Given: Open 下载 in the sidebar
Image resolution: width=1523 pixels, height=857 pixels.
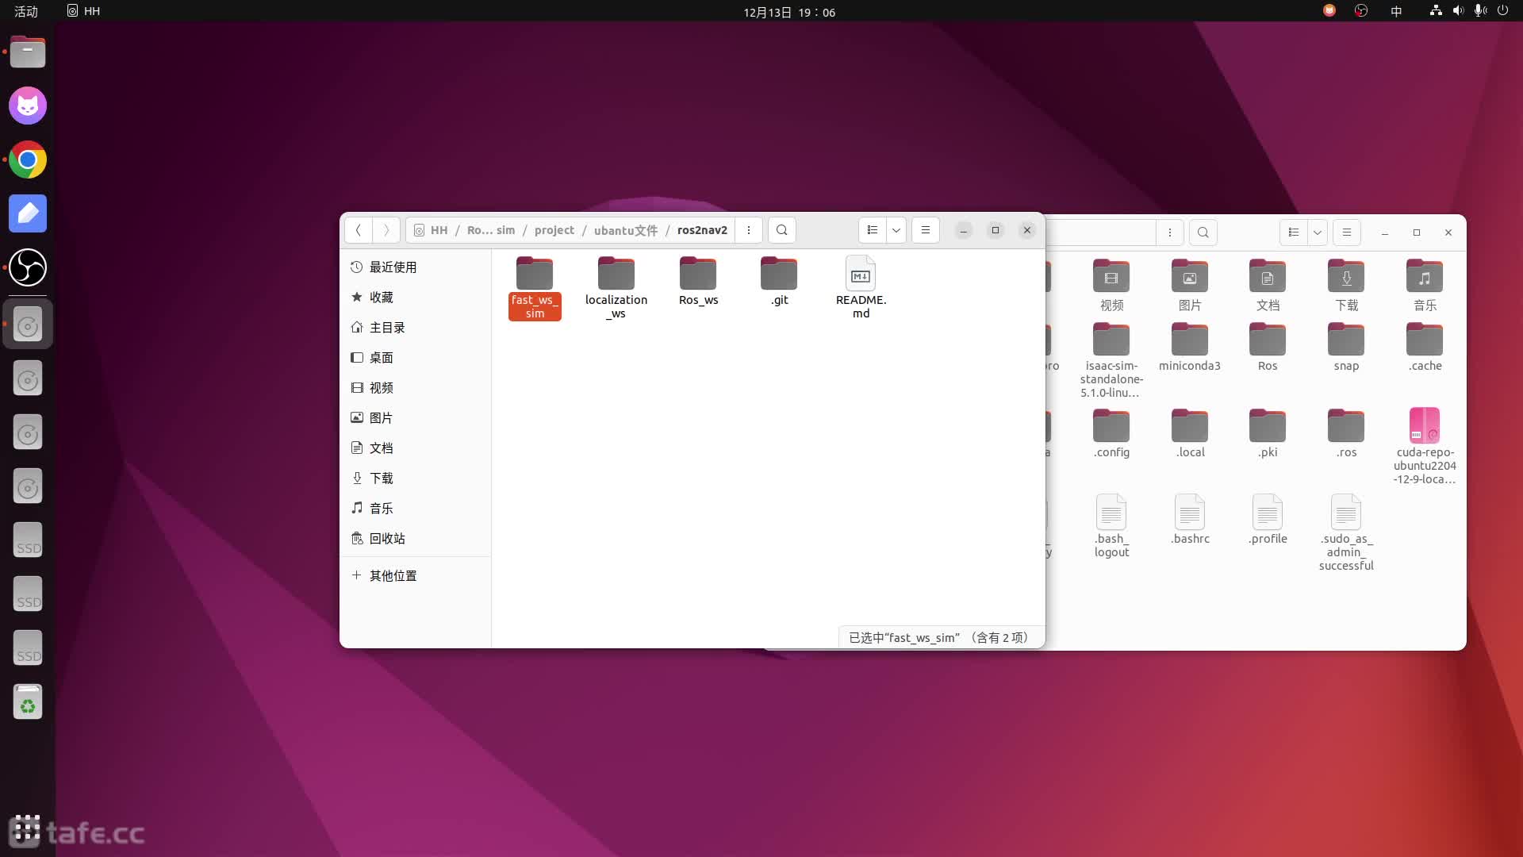Looking at the screenshot, I should point(381,478).
